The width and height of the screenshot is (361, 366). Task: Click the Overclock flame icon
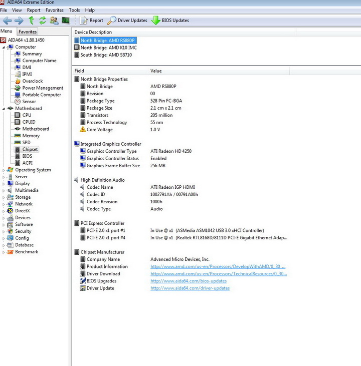click(x=18, y=81)
